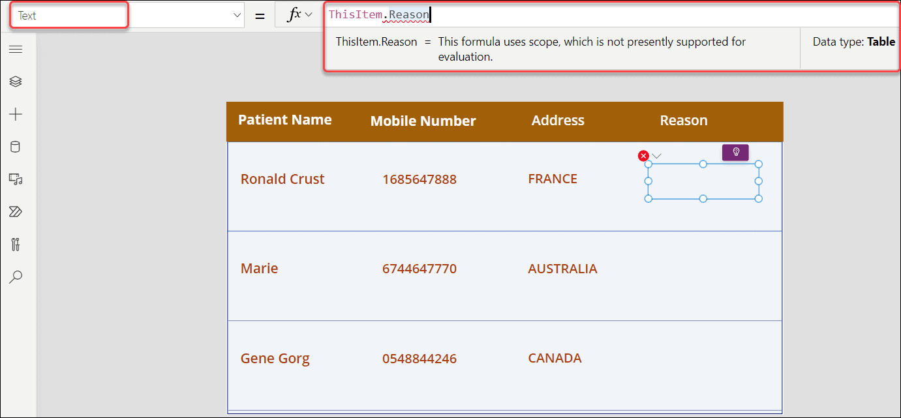Open the Power Automate flows icon

tap(16, 211)
